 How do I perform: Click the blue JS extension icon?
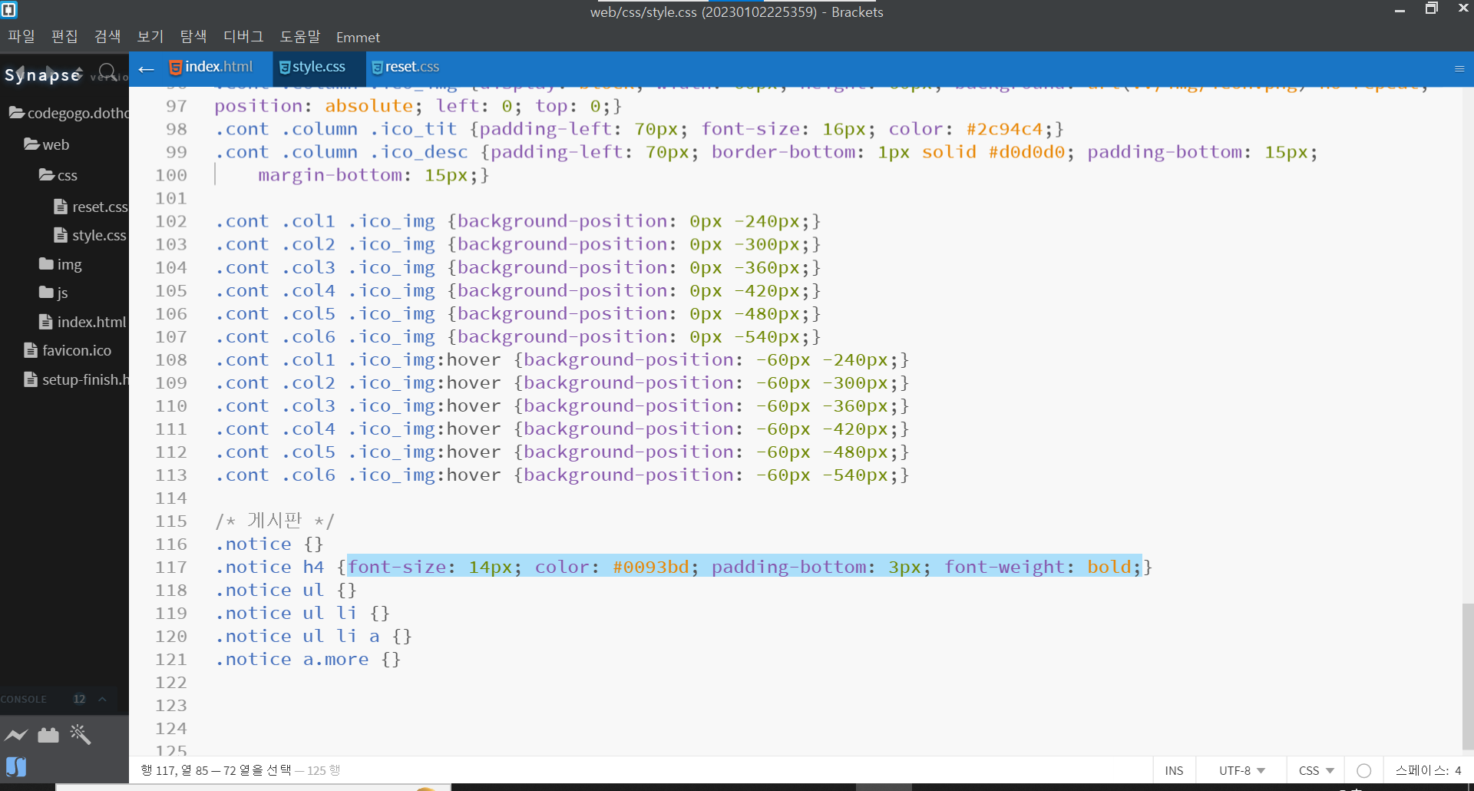coord(16,766)
